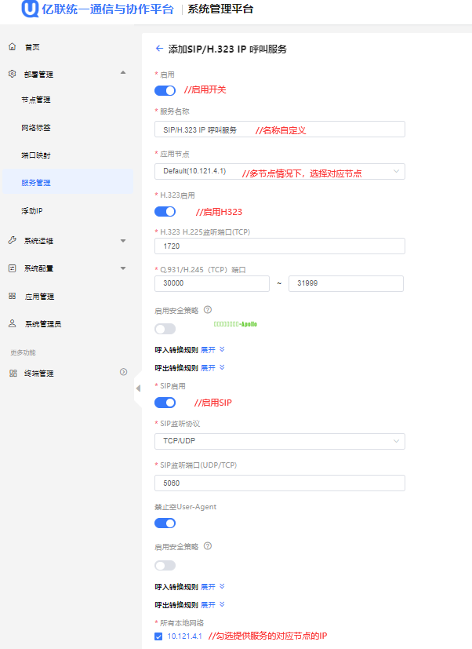Click the 应用管理 grid icon
Viewport: 472px width, 649px height.
[12, 297]
